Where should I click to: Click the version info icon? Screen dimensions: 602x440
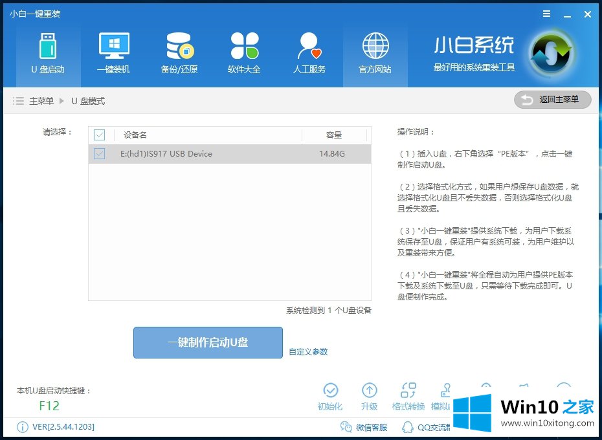coord(23,427)
